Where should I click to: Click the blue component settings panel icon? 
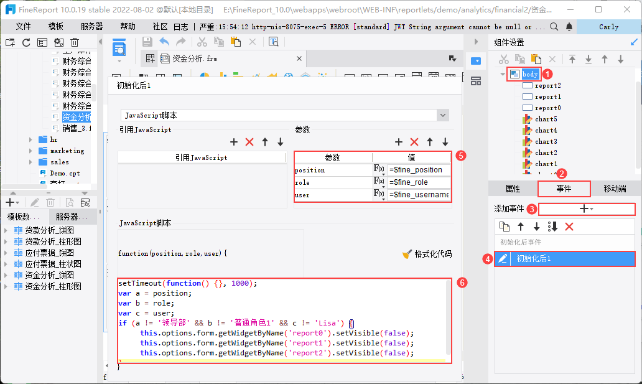(476, 61)
